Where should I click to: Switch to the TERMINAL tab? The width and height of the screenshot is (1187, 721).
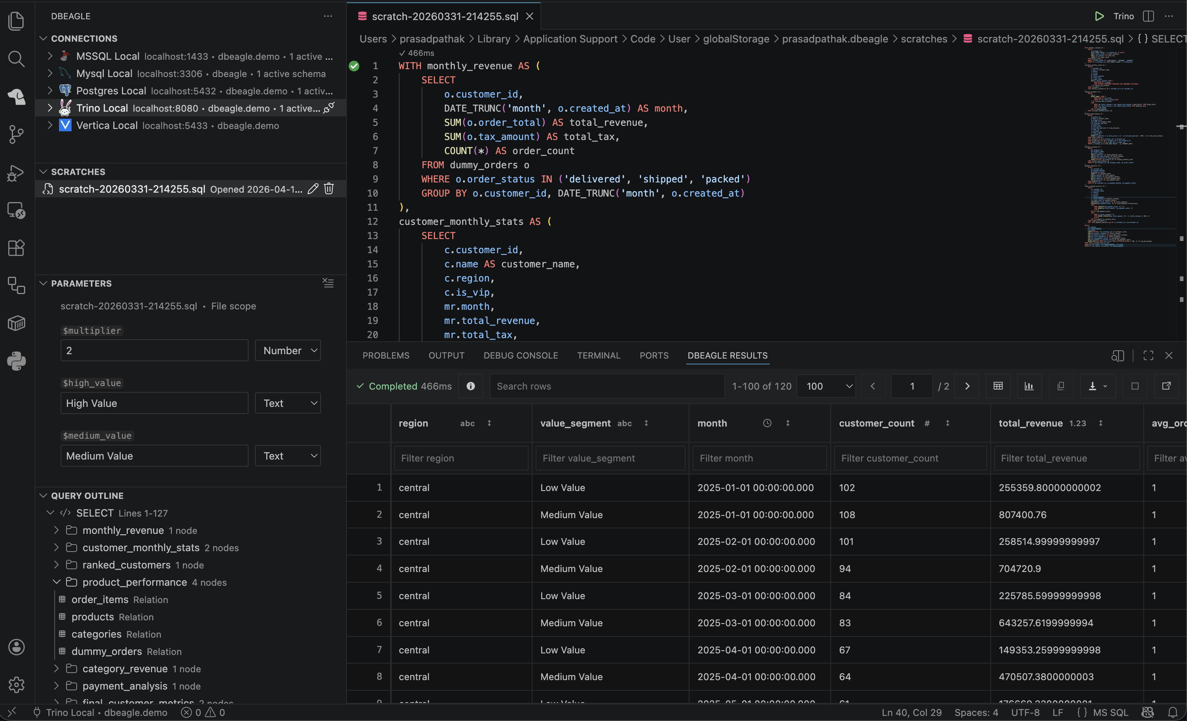pos(599,355)
